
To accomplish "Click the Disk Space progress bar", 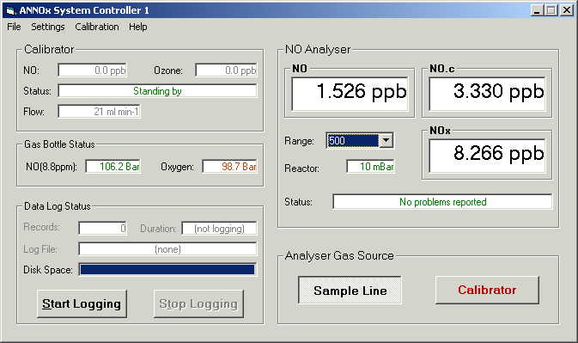I will point(167,270).
